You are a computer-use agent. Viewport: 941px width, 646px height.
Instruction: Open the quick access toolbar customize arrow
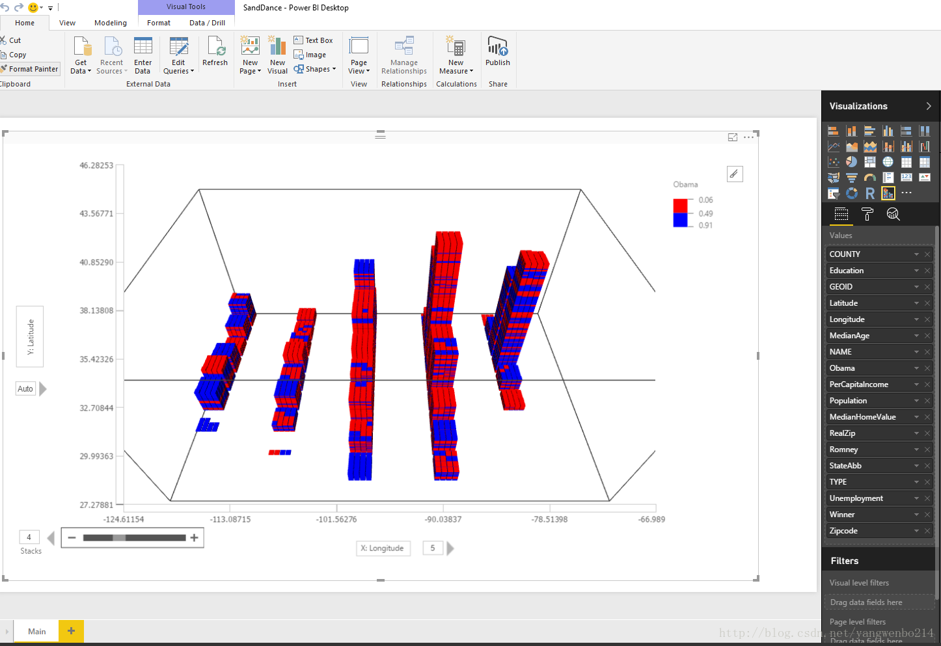[50, 8]
